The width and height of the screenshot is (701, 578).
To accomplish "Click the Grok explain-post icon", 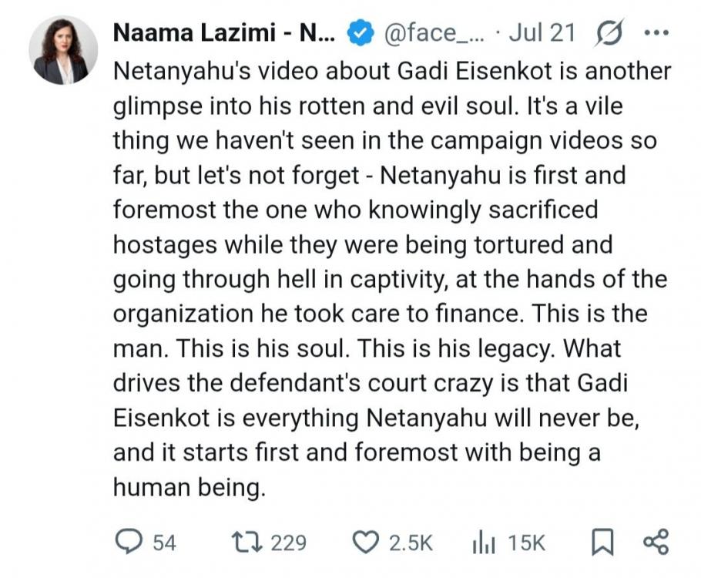I will pos(608,32).
